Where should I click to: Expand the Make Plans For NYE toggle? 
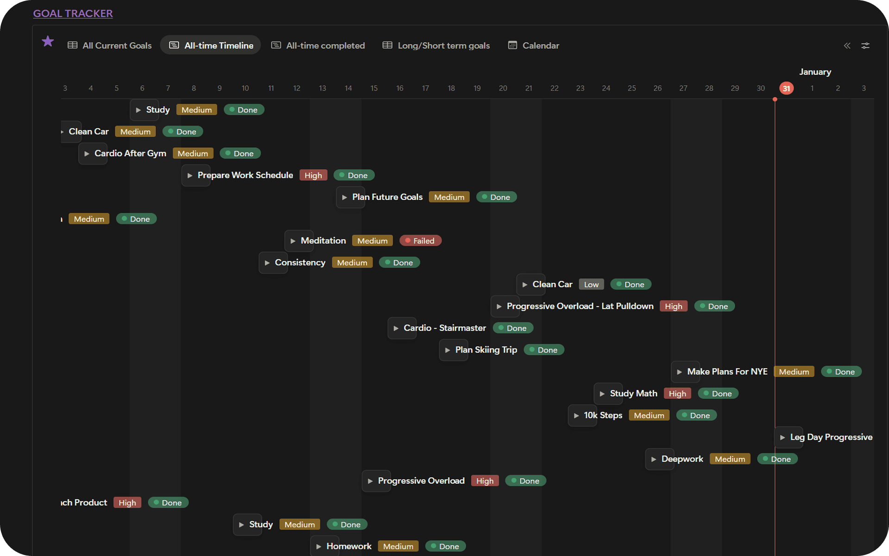tap(679, 372)
